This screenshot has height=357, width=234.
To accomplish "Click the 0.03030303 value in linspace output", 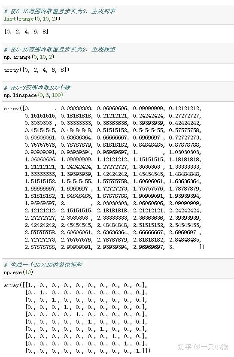I will click(76, 109).
